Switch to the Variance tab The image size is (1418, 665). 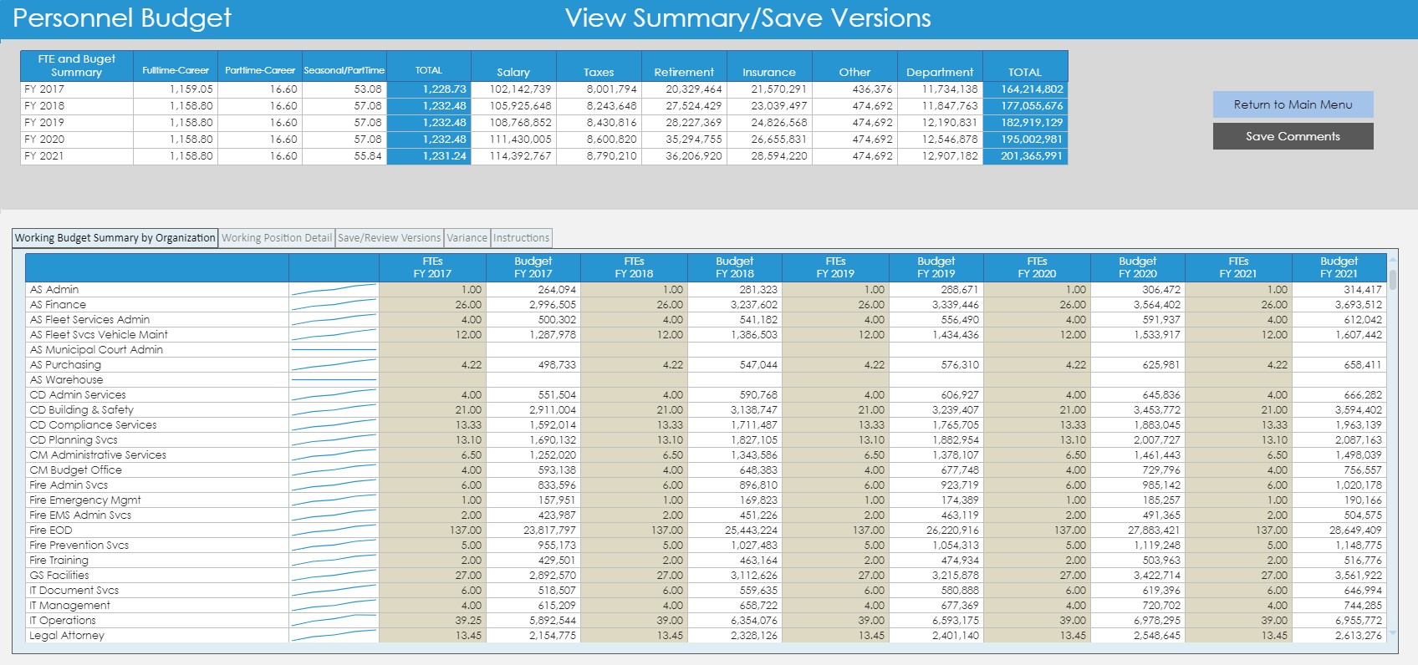(467, 238)
